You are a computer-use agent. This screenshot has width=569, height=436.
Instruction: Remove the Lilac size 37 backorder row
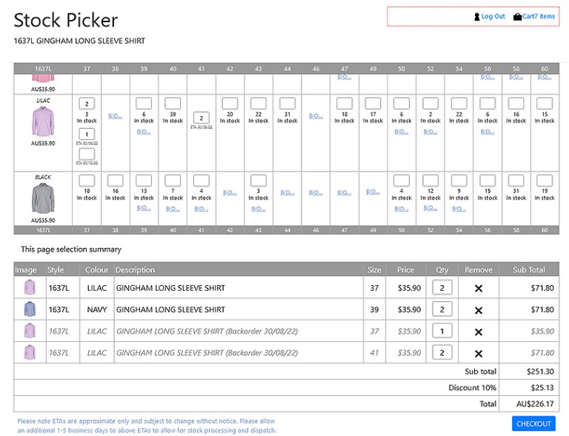478,332
